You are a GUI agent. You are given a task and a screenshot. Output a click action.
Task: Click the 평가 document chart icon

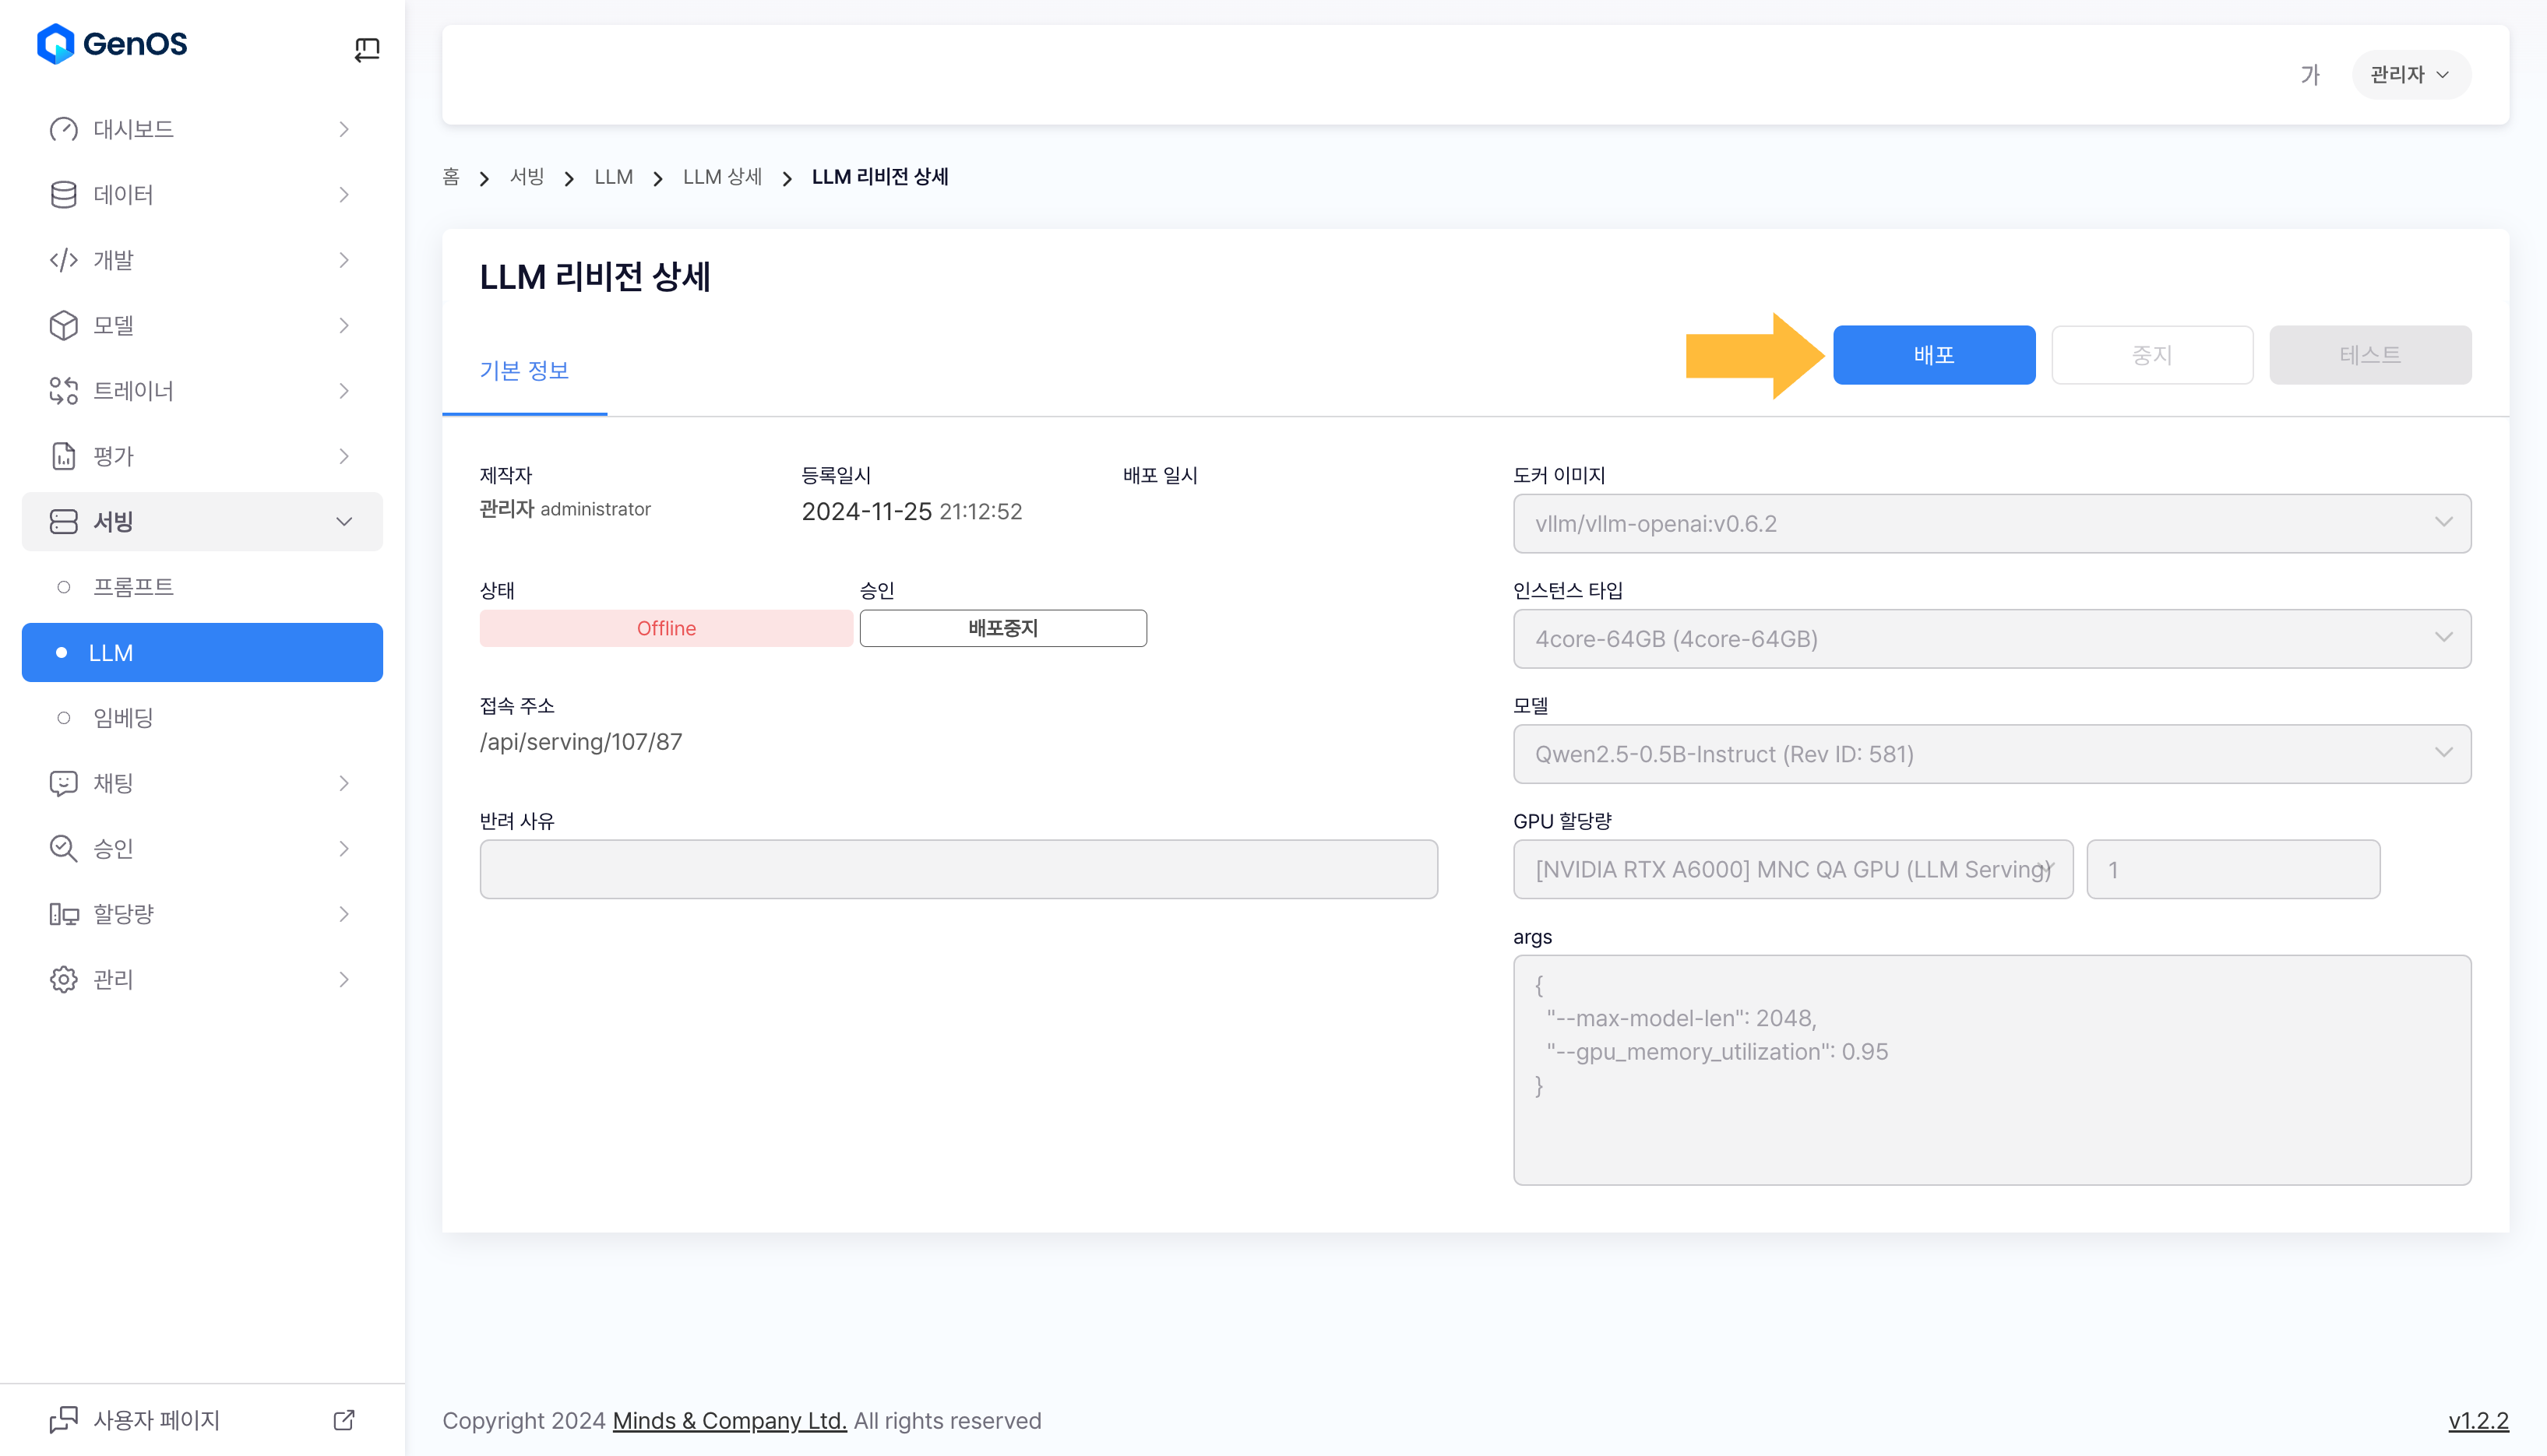pos(63,456)
